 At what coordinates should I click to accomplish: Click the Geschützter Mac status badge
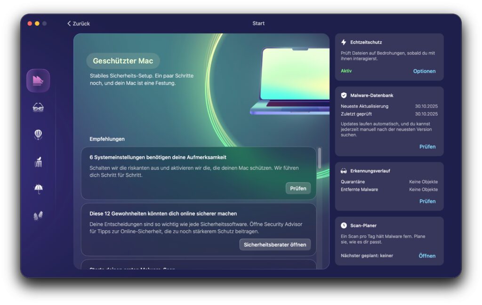[x=123, y=61]
